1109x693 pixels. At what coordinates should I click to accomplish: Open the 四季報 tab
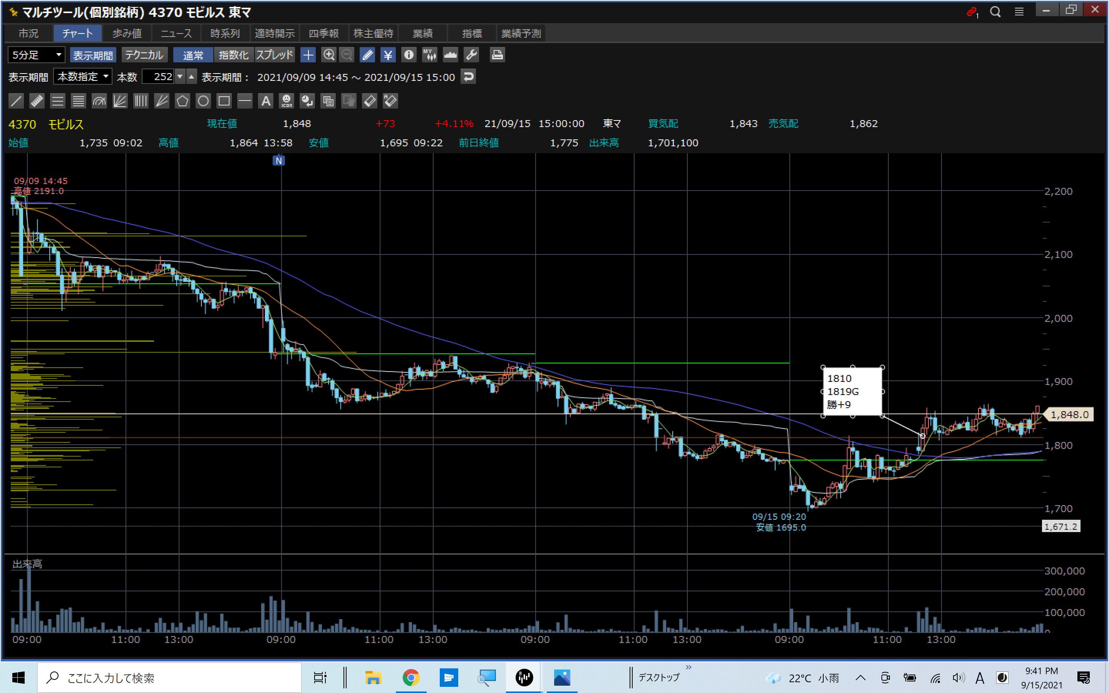pos(323,33)
